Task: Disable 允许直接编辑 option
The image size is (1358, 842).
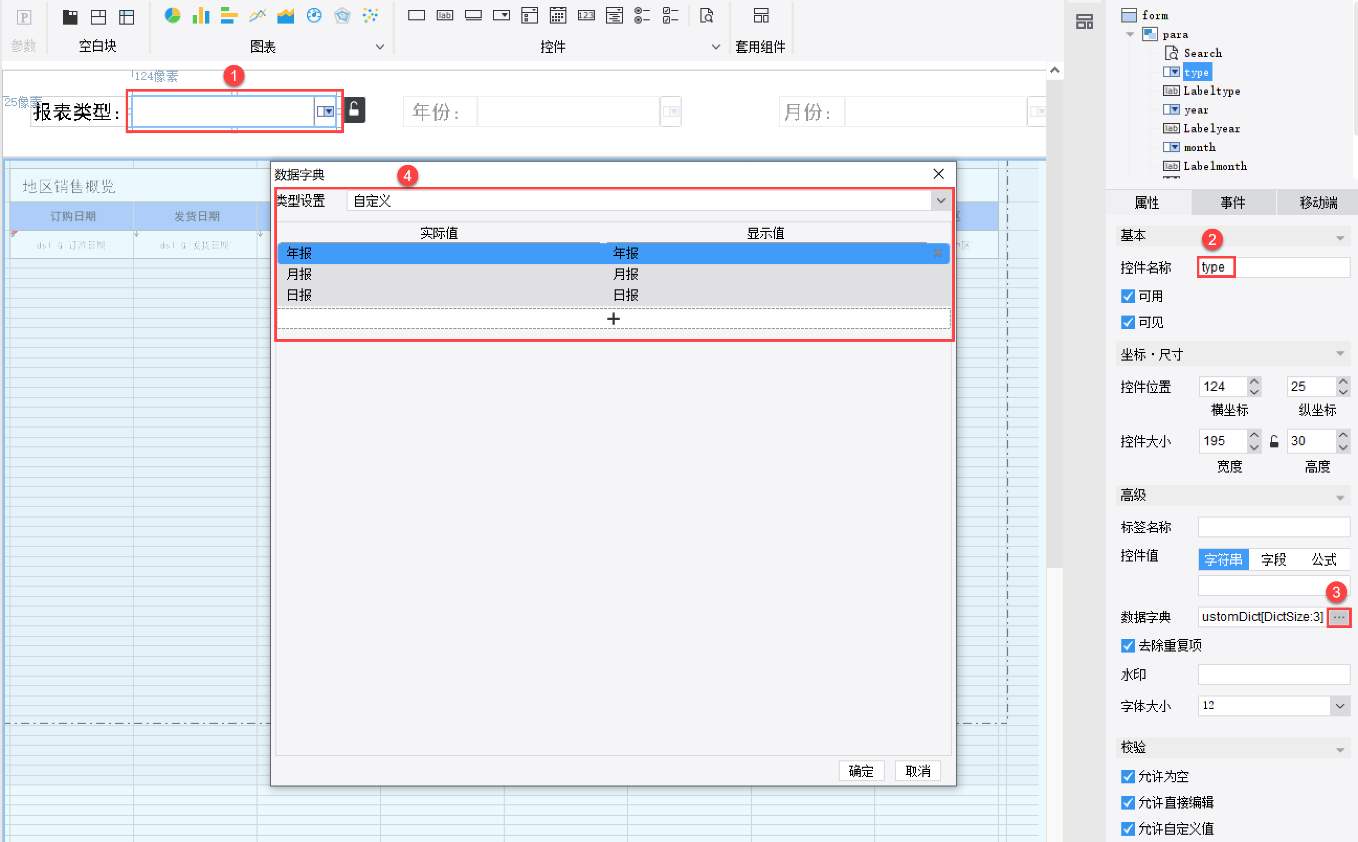Action: coord(1128,802)
